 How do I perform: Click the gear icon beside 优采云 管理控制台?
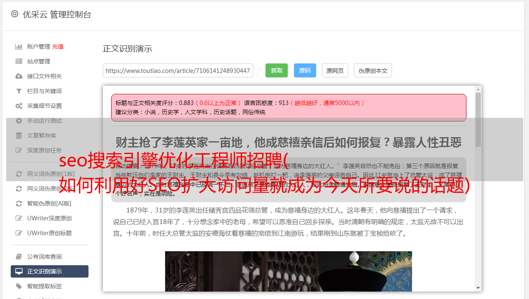15,14
